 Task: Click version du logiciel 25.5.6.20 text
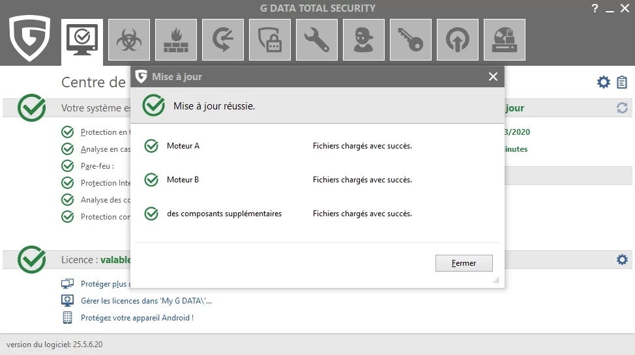55,345
